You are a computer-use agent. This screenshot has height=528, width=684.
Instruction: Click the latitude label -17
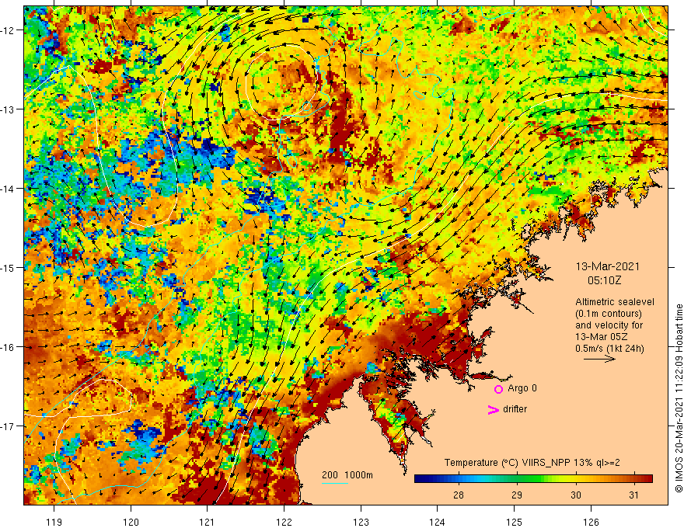(x=9, y=426)
